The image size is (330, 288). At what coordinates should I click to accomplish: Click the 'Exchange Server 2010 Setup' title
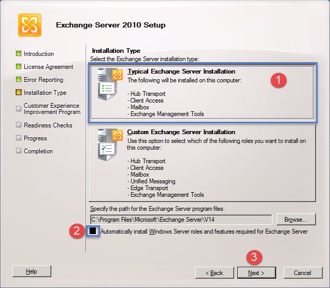(x=111, y=25)
